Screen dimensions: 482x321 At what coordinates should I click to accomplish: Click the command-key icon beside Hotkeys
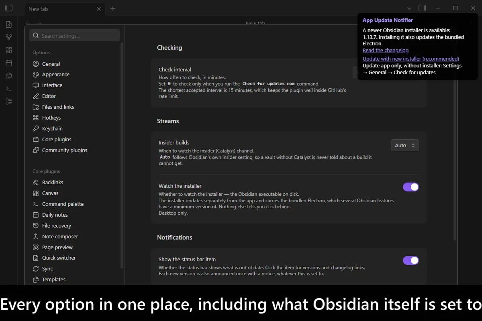(36, 118)
